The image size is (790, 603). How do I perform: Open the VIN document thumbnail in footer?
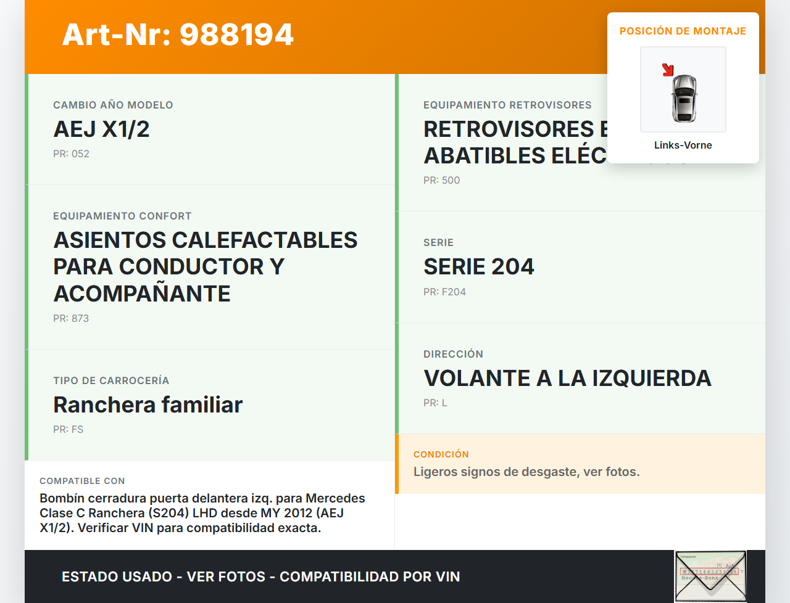pos(710,576)
